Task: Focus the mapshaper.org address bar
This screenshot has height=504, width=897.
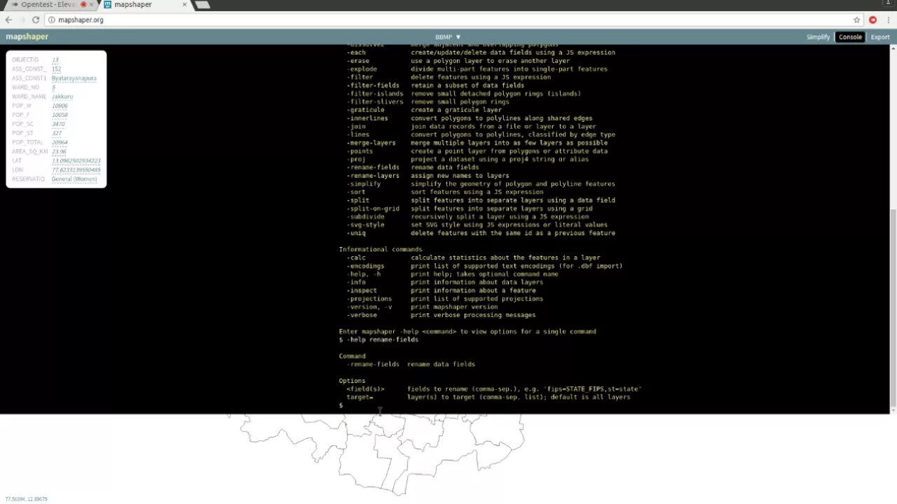Action: pyautogui.click(x=448, y=20)
